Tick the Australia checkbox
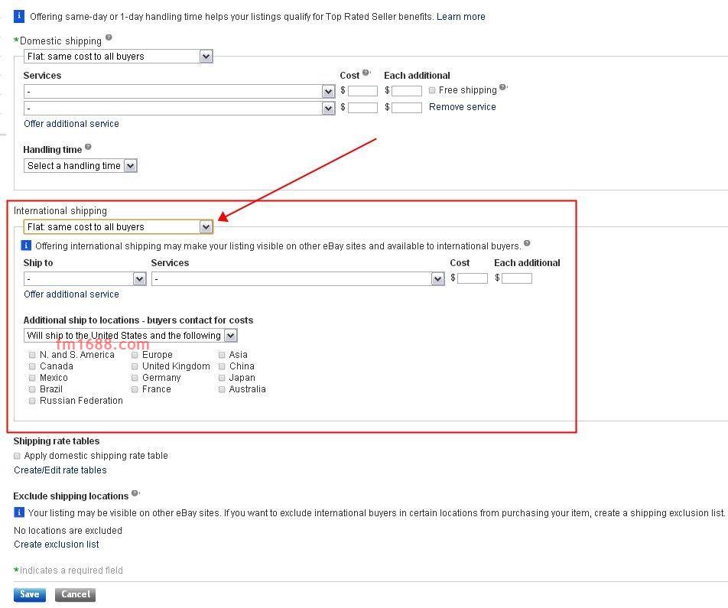 222,389
